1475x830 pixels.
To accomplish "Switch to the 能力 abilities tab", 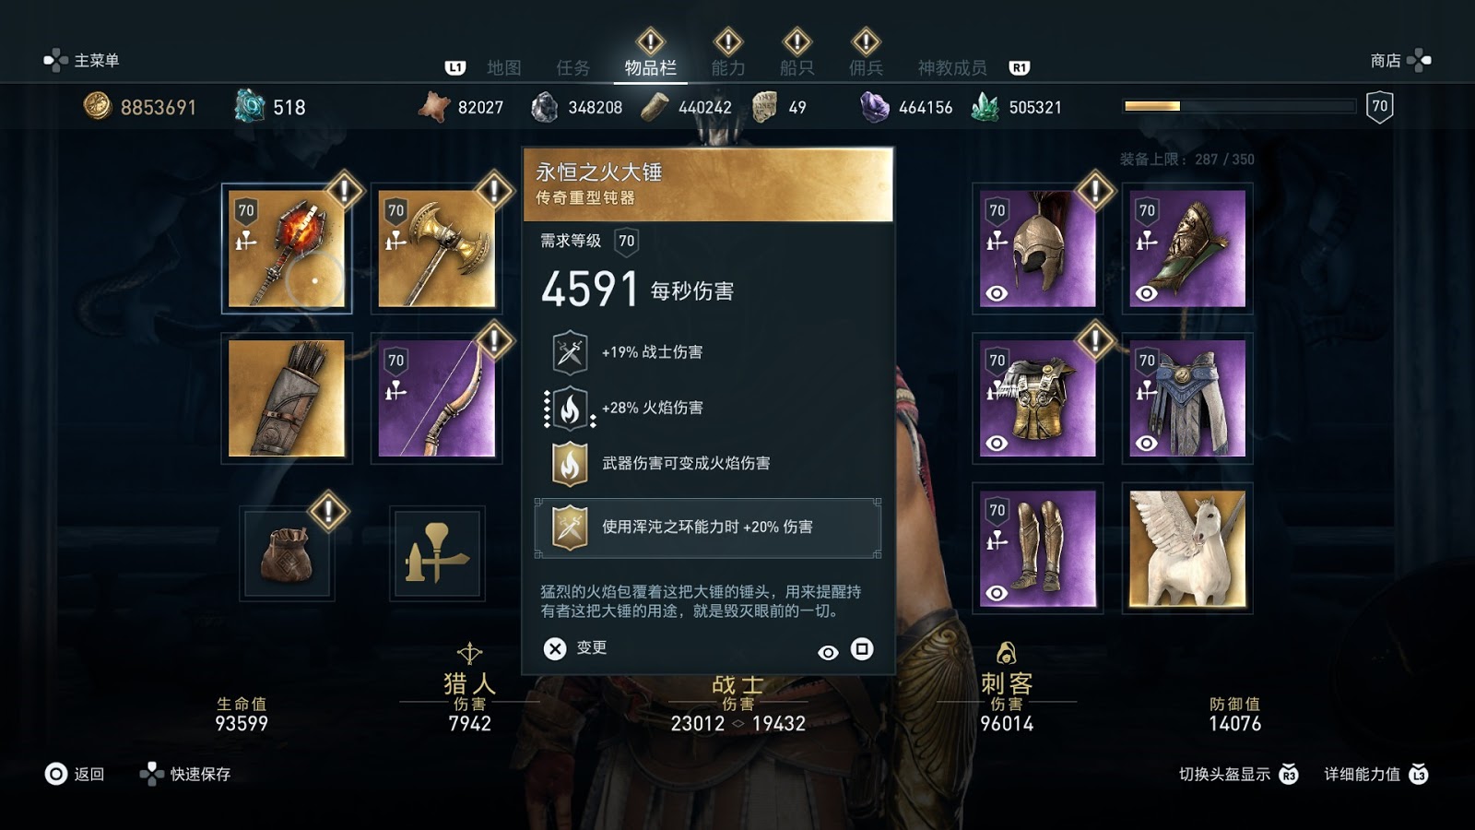I will point(728,67).
